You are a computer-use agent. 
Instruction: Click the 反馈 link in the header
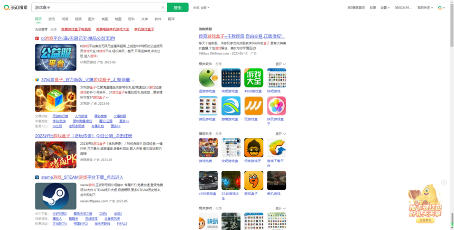tap(373, 8)
